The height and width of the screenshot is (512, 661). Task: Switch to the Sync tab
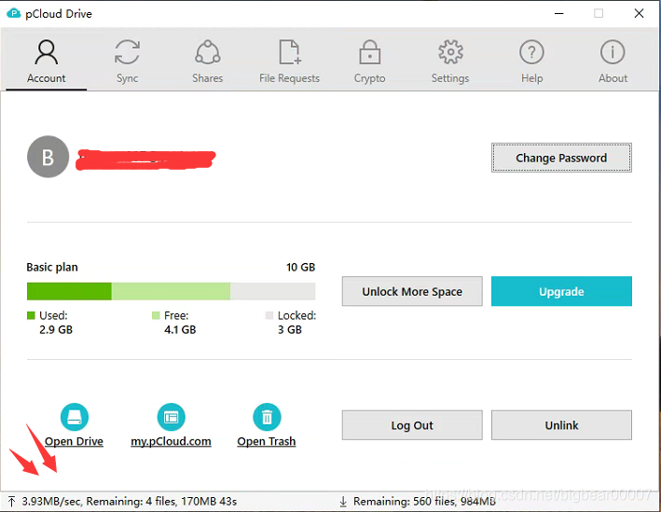coord(128,62)
